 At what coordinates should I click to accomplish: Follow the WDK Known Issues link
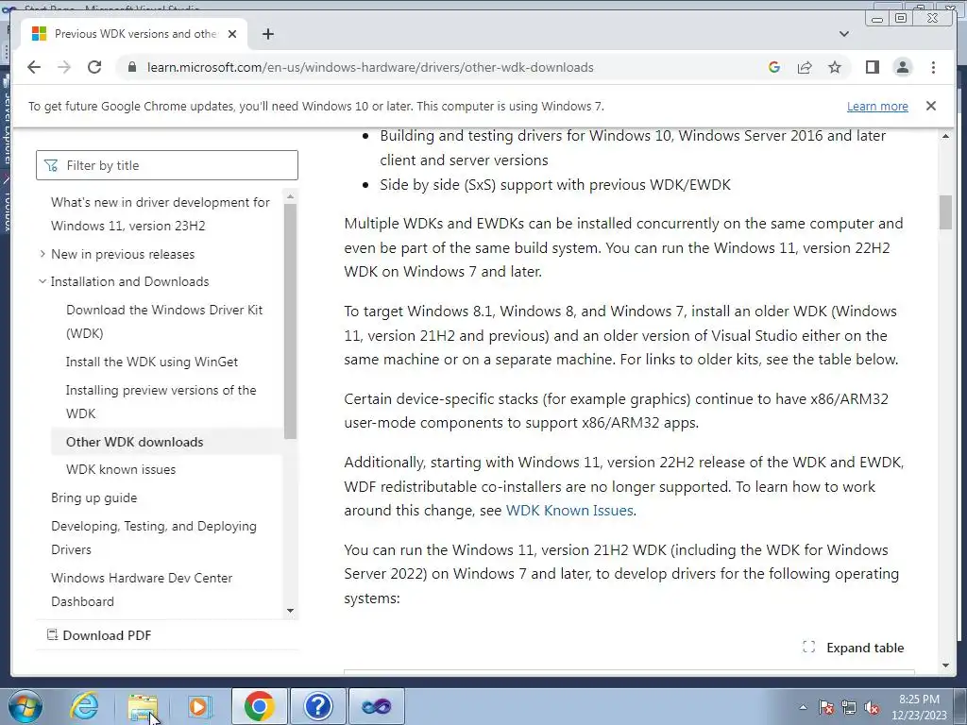(x=569, y=511)
